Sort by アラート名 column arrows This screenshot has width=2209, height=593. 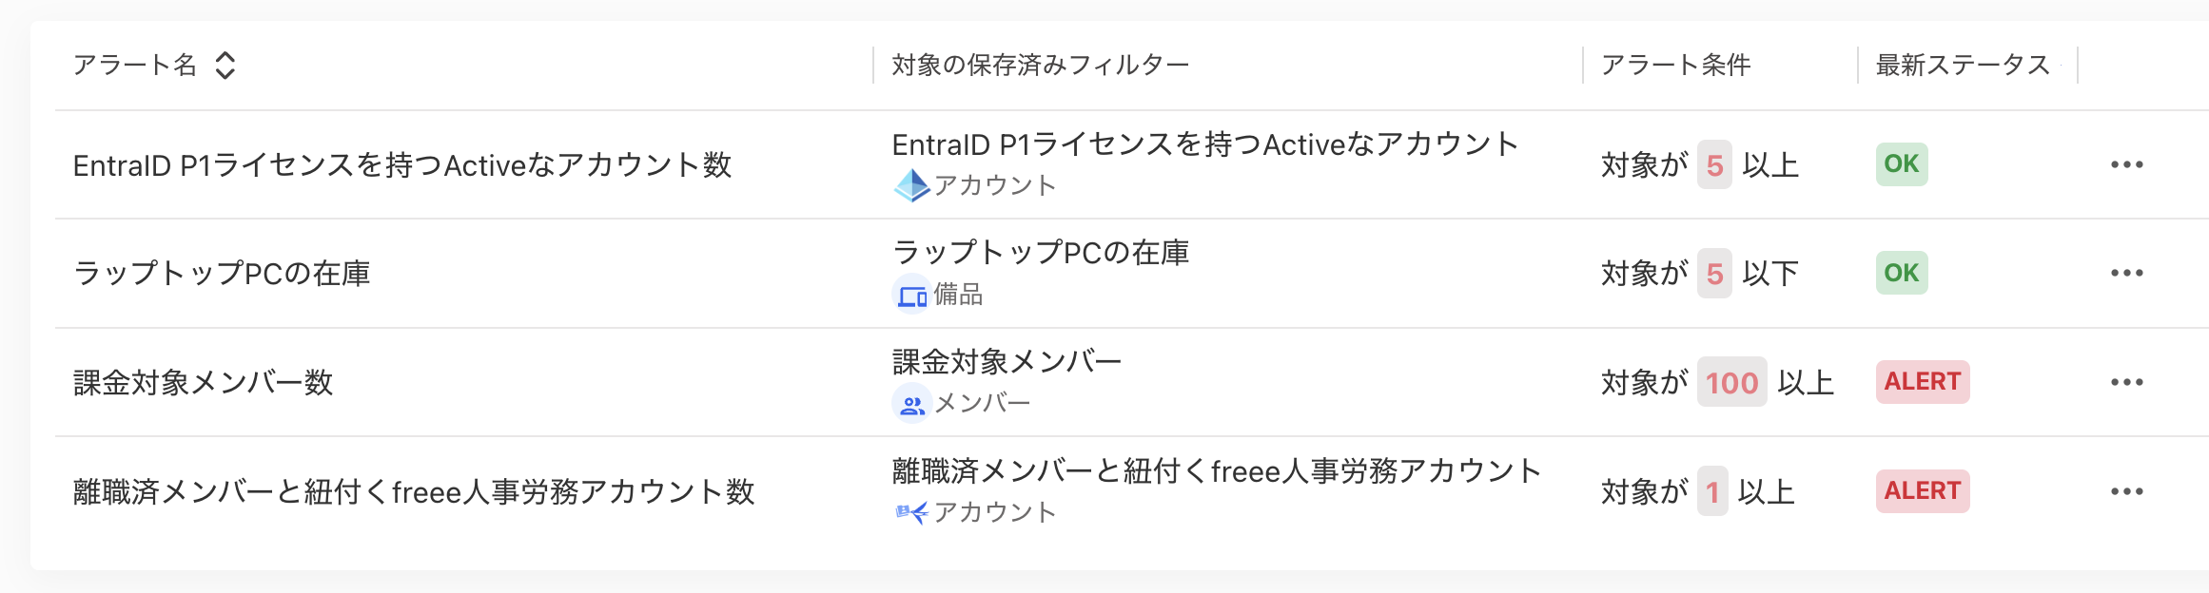point(225,66)
